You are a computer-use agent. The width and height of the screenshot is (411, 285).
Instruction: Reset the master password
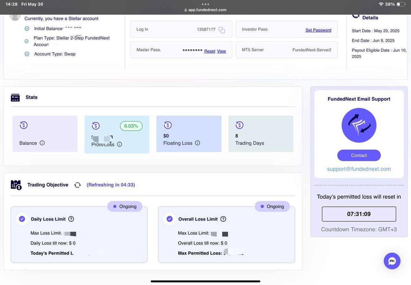pyautogui.click(x=210, y=51)
